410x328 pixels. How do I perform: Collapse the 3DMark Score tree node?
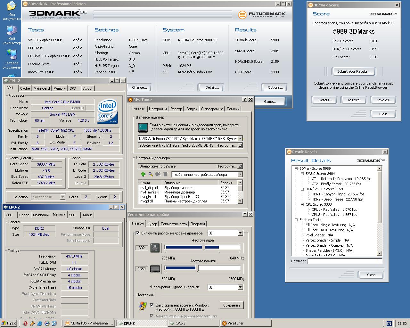[x=296, y=168]
